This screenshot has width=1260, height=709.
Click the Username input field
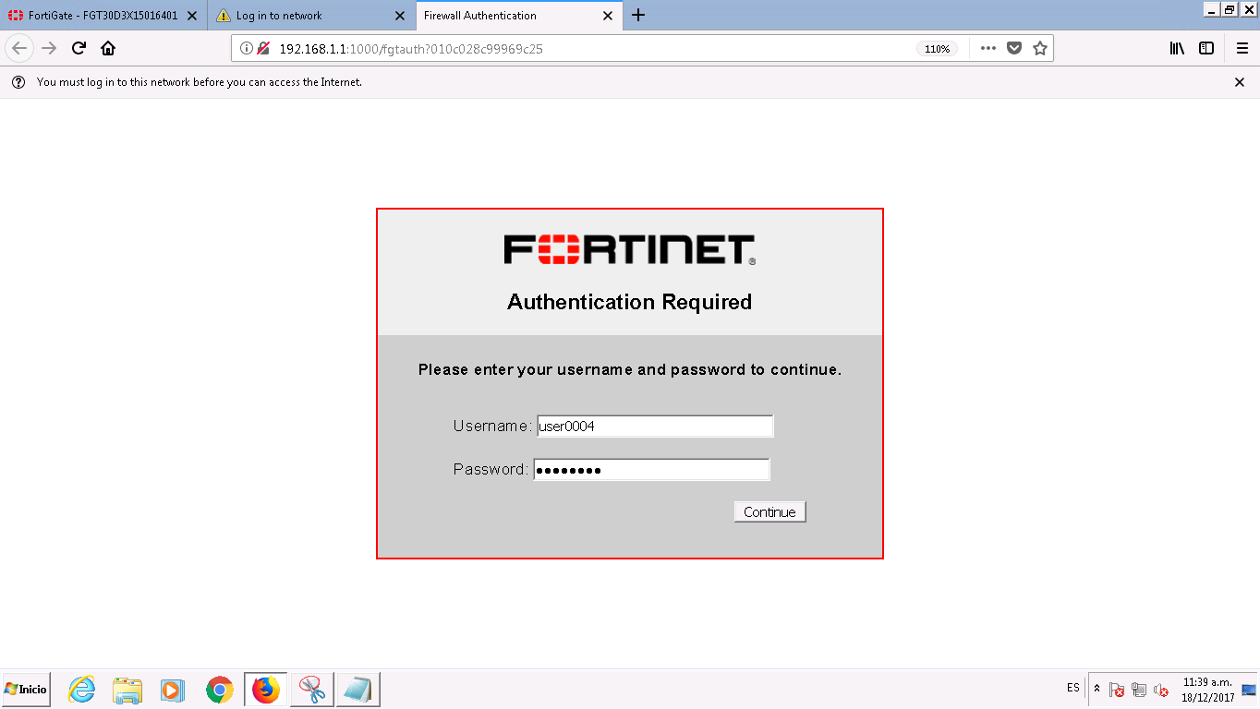(x=654, y=427)
